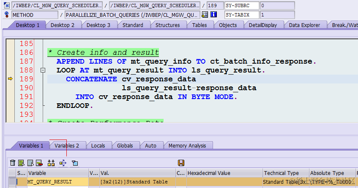Click the S... status column header
The width and height of the screenshot is (358, 188).
point(22,173)
